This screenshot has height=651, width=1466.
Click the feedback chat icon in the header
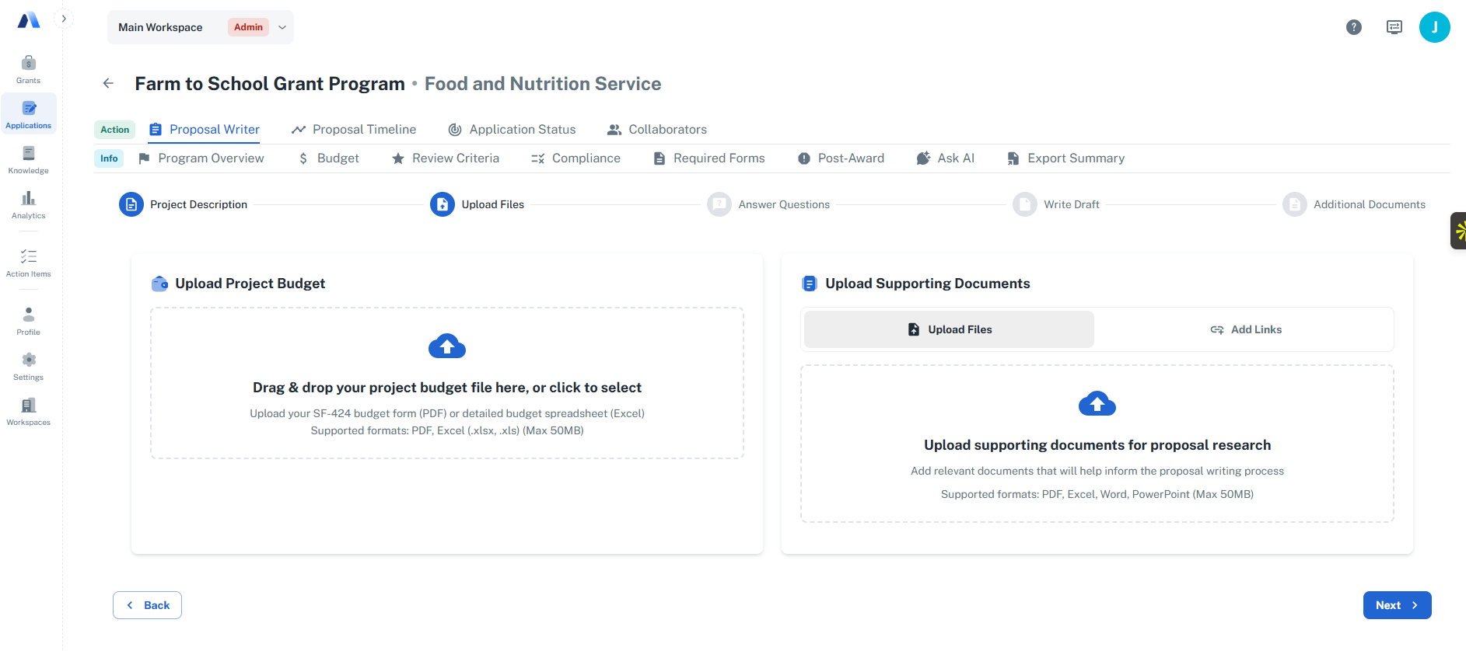tap(1394, 26)
